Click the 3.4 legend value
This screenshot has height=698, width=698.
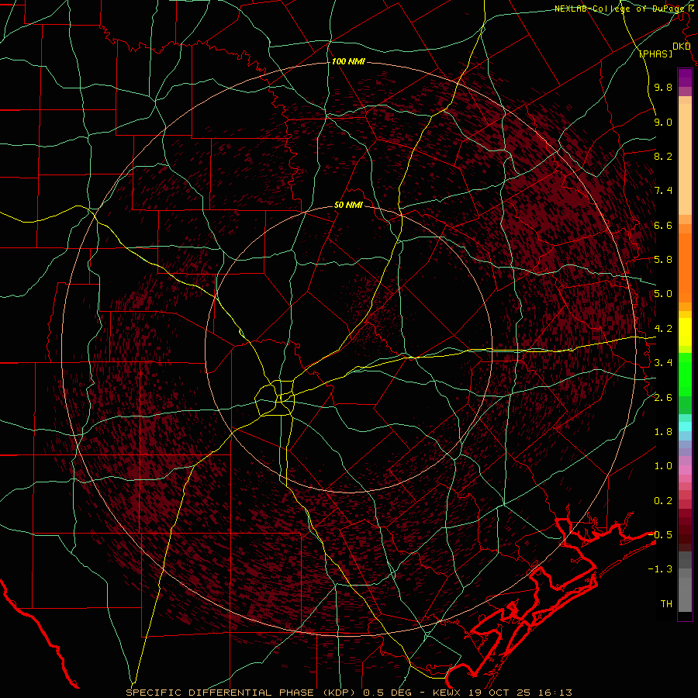click(x=663, y=363)
